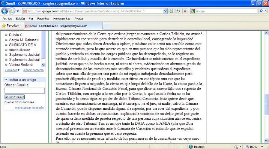Click the email vertical scrollbar thumb
The width and height of the screenshot is (269, 149).
click(x=266, y=105)
